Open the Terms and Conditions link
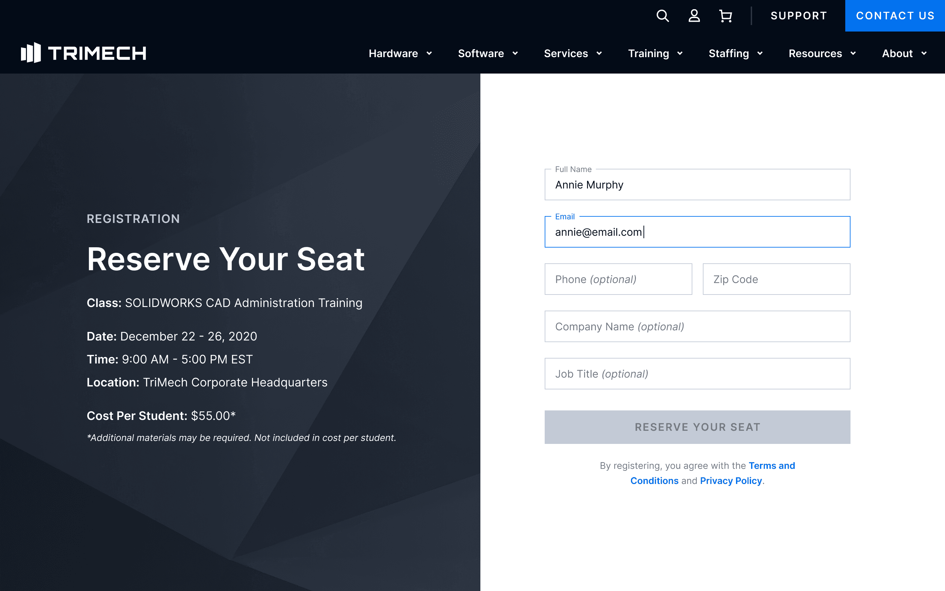945x591 pixels. pos(772,466)
